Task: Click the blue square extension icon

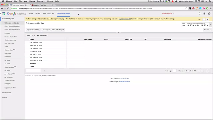Action: (200, 8)
